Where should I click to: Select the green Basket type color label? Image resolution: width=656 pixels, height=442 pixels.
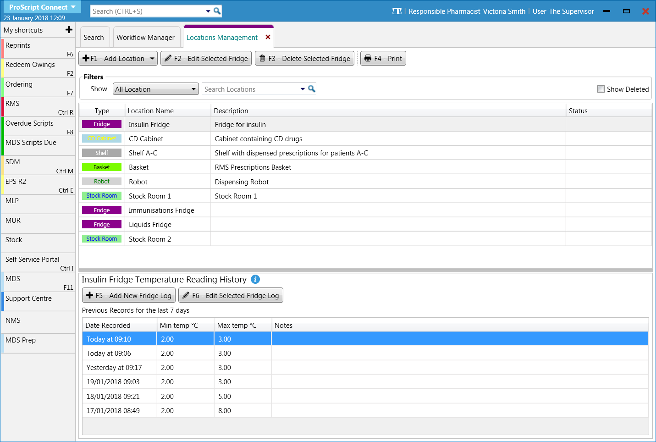(102, 167)
